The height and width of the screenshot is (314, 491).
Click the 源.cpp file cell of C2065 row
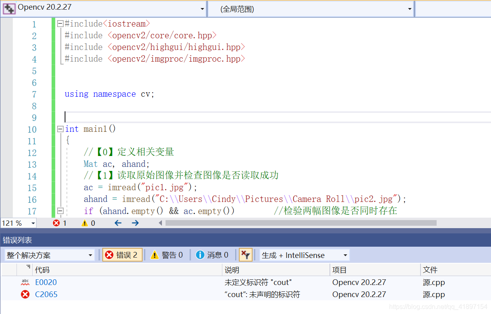[x=434, y=295]
